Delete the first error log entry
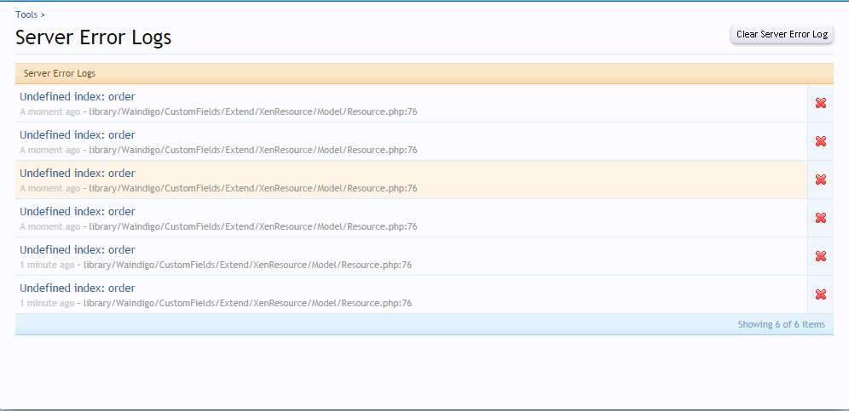The image size is (849, 411). tap(821, 103)
